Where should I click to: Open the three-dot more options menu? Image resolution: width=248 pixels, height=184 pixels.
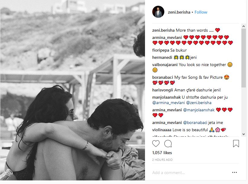(234, 172)
